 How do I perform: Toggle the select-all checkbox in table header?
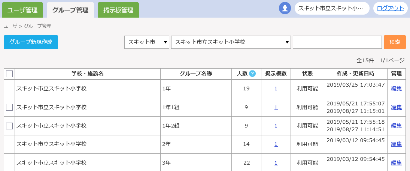coord(9,74)
